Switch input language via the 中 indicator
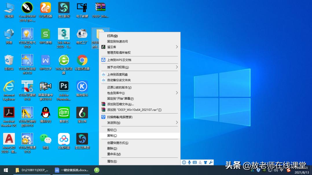 pyautogui.click(x=282, y=170)
